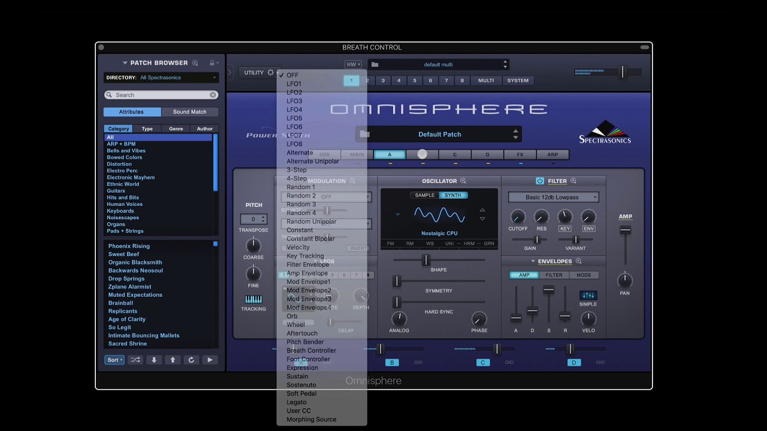Viewport: 767px width, 431px height.
Task: Open the HW dropdown
Action: point(353,65)
